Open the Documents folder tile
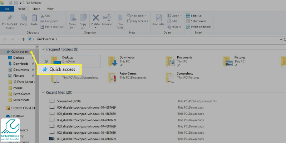286x143 pixels. point(179,61)
